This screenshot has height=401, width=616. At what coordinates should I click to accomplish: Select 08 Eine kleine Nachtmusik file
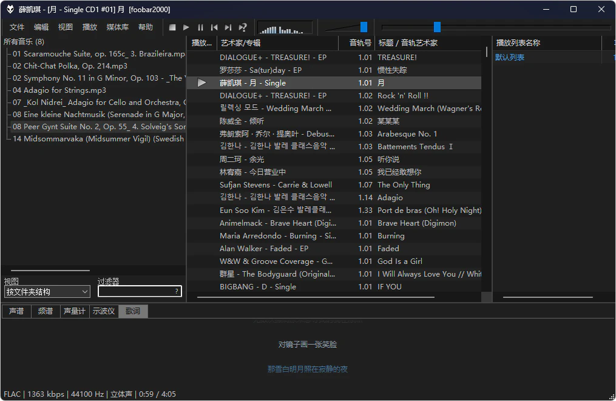tap(98, 115)
